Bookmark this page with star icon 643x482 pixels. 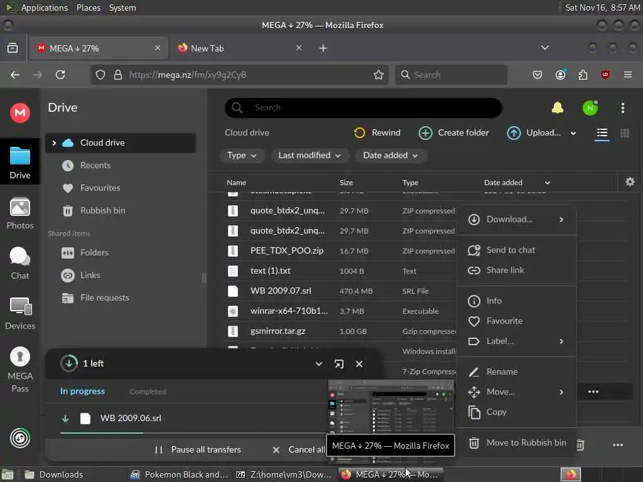pos(378,75)
